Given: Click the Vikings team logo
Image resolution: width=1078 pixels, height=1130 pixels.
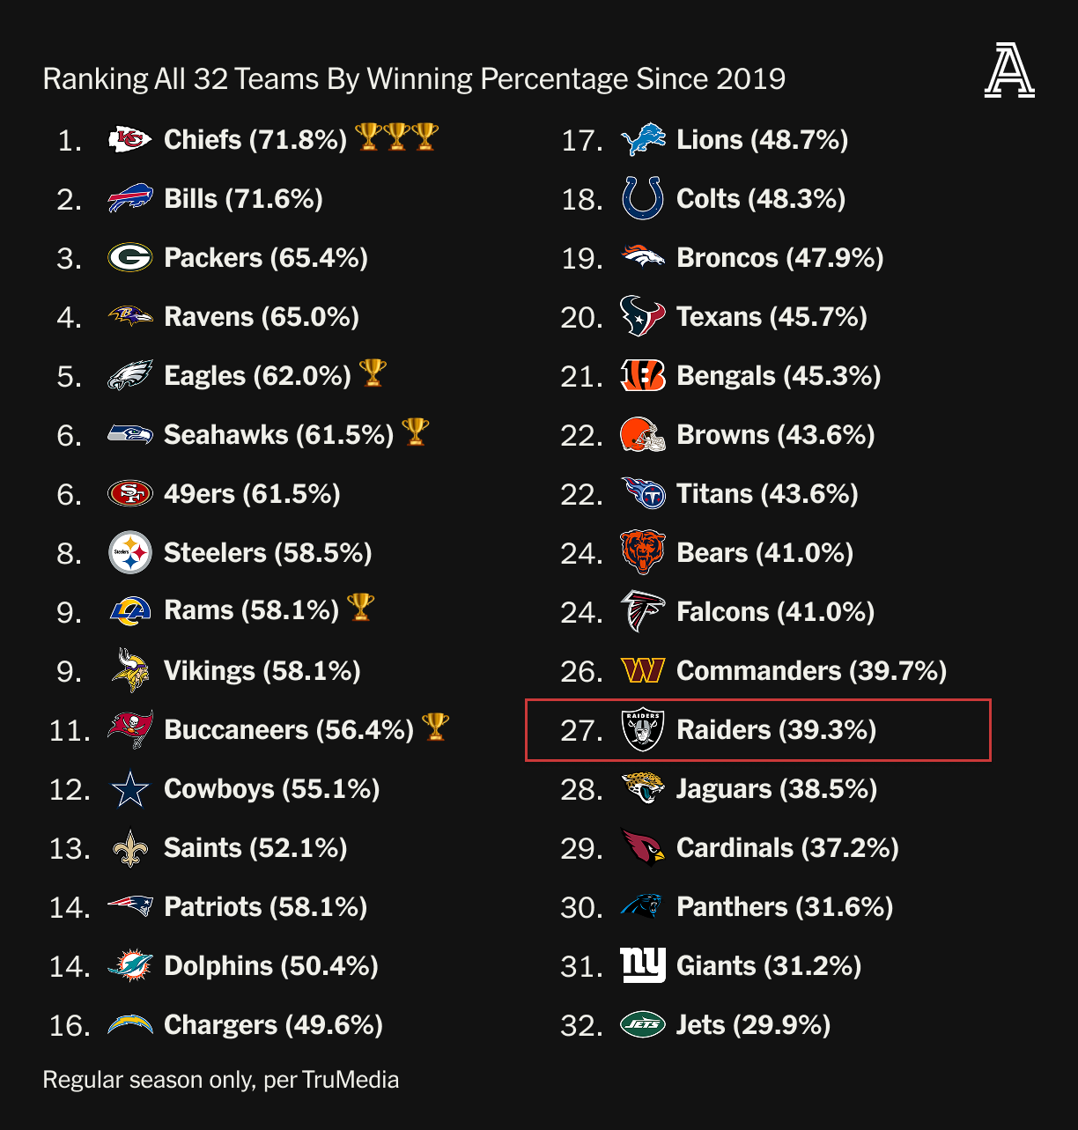Looking at the screenshot, I should point(129,670).
